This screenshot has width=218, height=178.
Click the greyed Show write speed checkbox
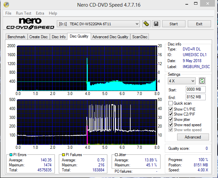(170, 130)
